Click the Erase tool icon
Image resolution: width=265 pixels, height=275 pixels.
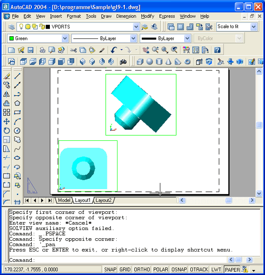(x=7, y=76)
